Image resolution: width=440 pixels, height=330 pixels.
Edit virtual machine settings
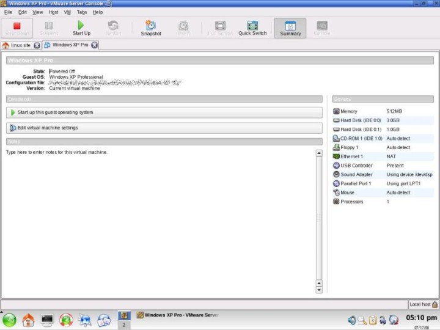coord(164,128)
